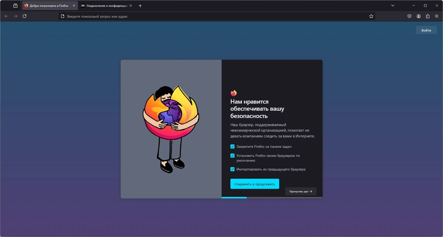Click 'Сохранить и продолжить' button

(x=255, y=184)
